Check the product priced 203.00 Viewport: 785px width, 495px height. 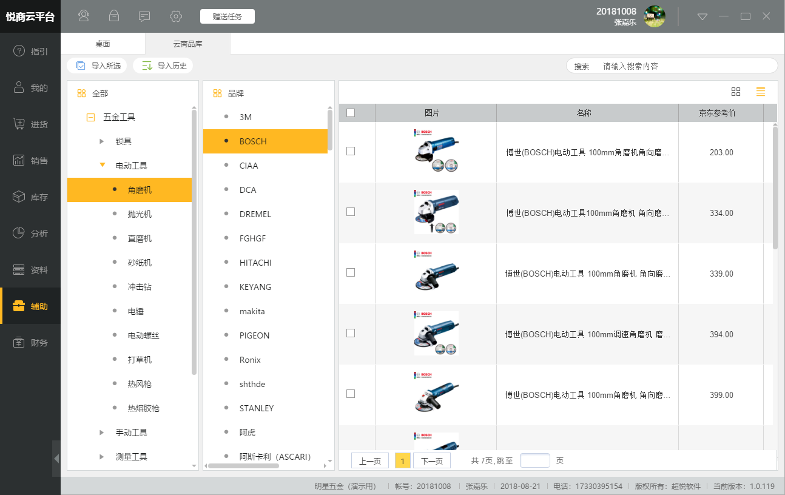click(x=351, y=151)
